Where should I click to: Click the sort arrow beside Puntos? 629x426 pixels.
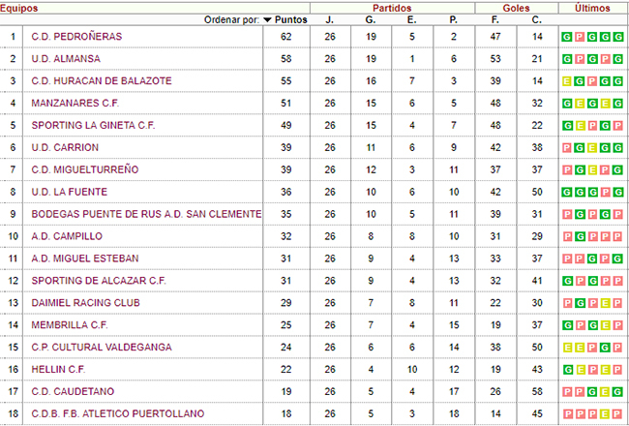coord(267,20)
